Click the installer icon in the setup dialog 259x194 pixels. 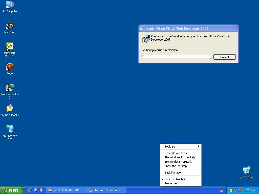coord(146,39)
